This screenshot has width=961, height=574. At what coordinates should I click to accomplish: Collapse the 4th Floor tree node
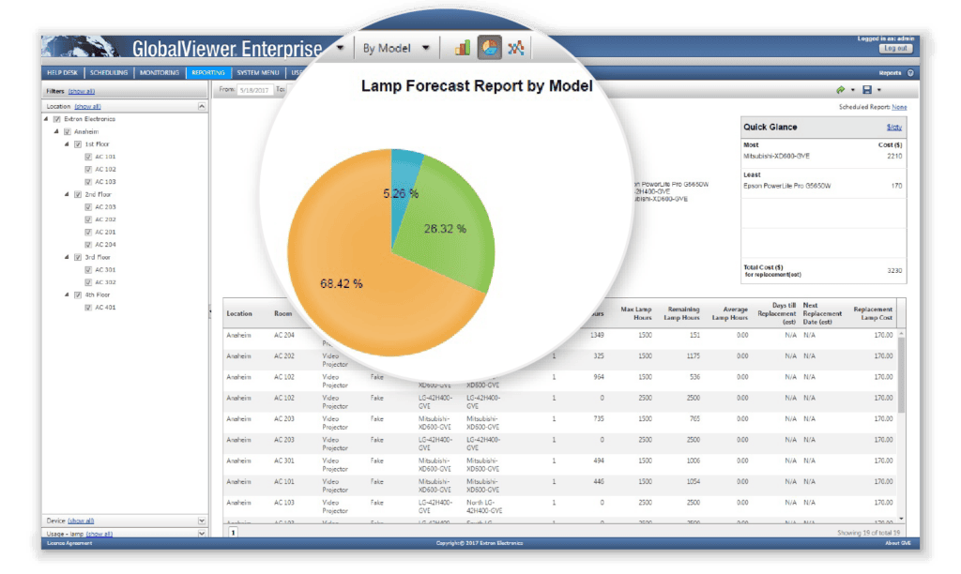(x=68, y=295)
